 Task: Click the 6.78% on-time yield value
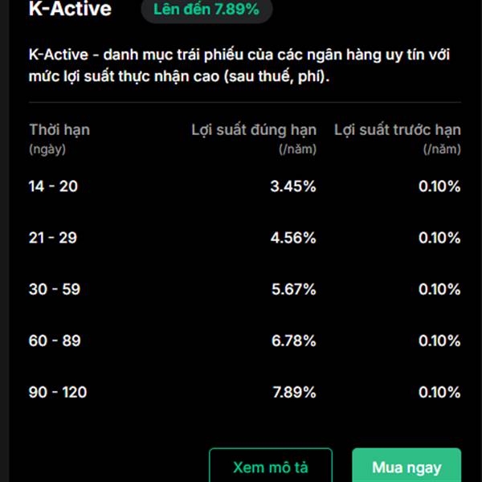click(x=293, y=341)
